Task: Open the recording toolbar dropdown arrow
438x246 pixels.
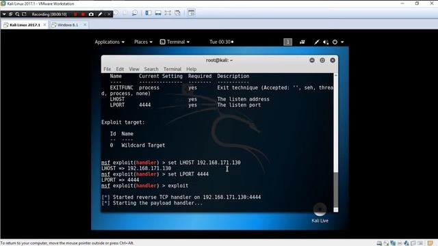Action: (x=4, y=14)
